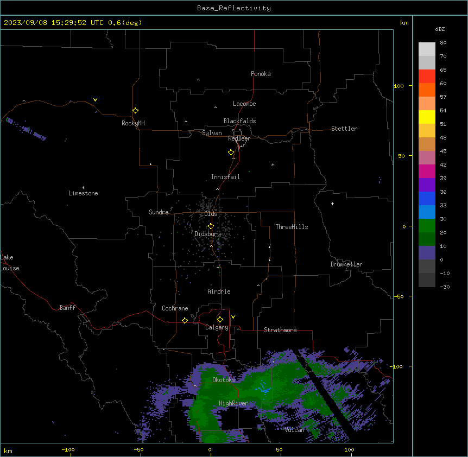Click the Drumheller label
The width and height of the screenshot is (468, 457).
[x=346, y=264]
